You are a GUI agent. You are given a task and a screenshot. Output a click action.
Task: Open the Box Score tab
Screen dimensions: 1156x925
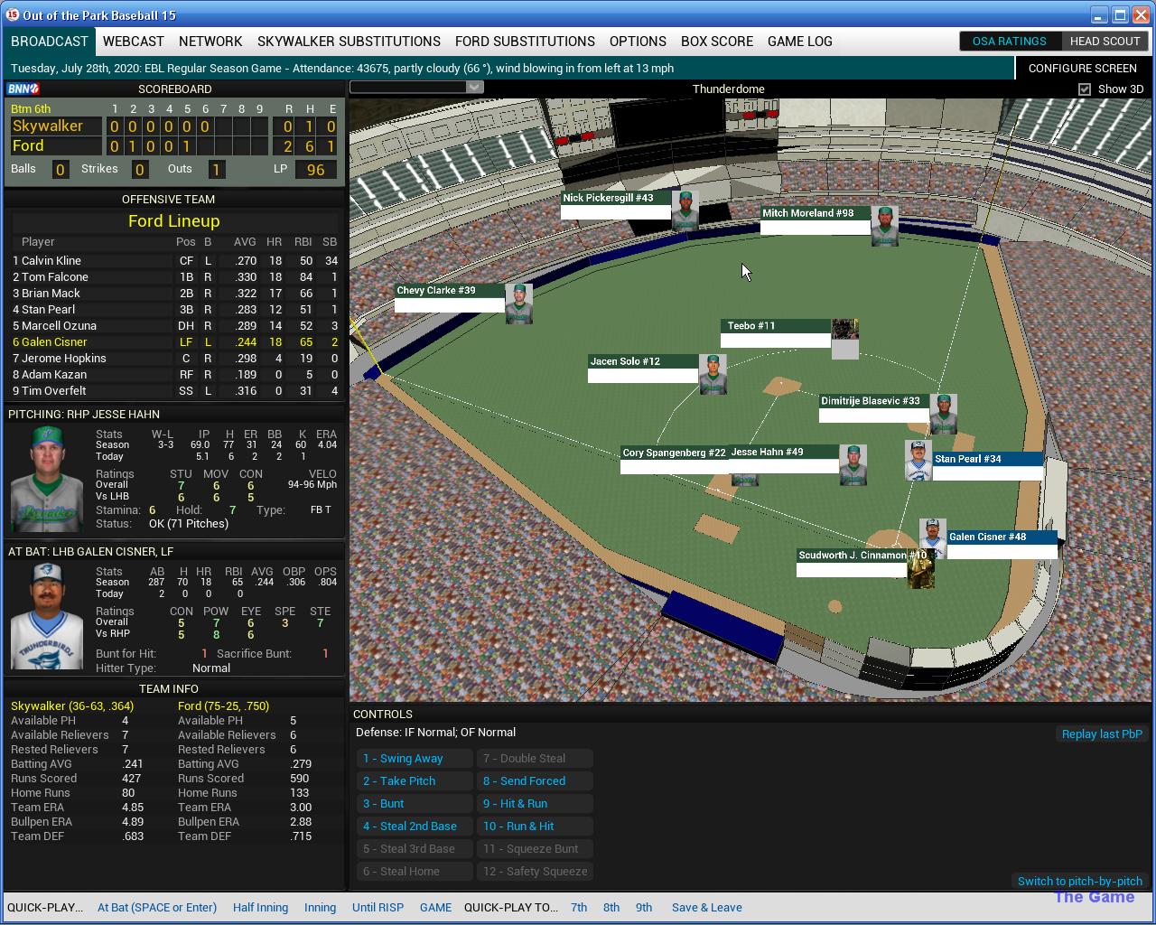pos(716,42)
